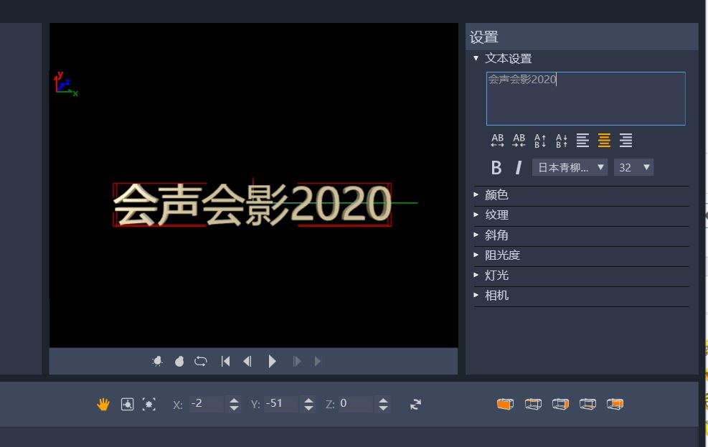Collapse the 文本设置 section
The height and width of the screenshot is (447, 708).
tap(476, 58)
